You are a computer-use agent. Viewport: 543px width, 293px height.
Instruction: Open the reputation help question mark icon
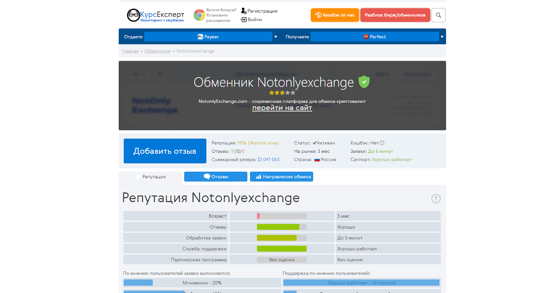point(436,199)
